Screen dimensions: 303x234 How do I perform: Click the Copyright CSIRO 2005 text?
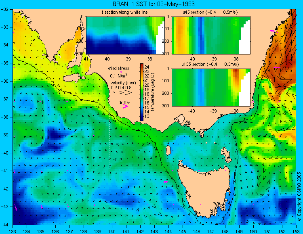pyautogui.click(x=299, y=197)
